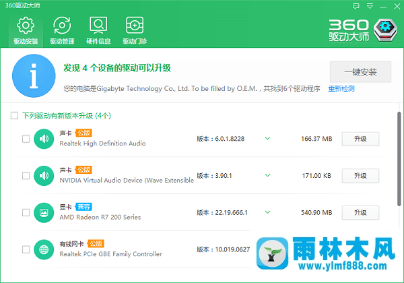Viewport: 404px width, 283px height.
Task: Open the 硬件信息 tab
Action: pos(98,31)
